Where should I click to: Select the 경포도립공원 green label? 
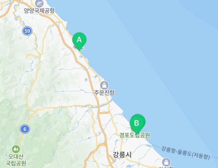(135, 135)
